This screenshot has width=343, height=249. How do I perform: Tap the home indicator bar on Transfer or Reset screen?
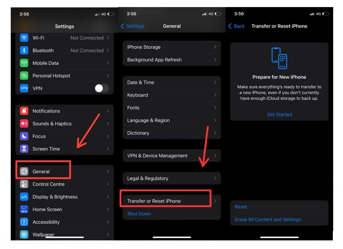(x=279, y=237)
